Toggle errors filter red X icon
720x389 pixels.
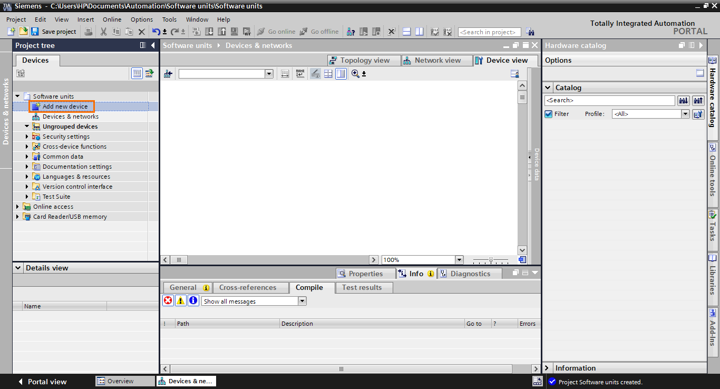[168, 300]
